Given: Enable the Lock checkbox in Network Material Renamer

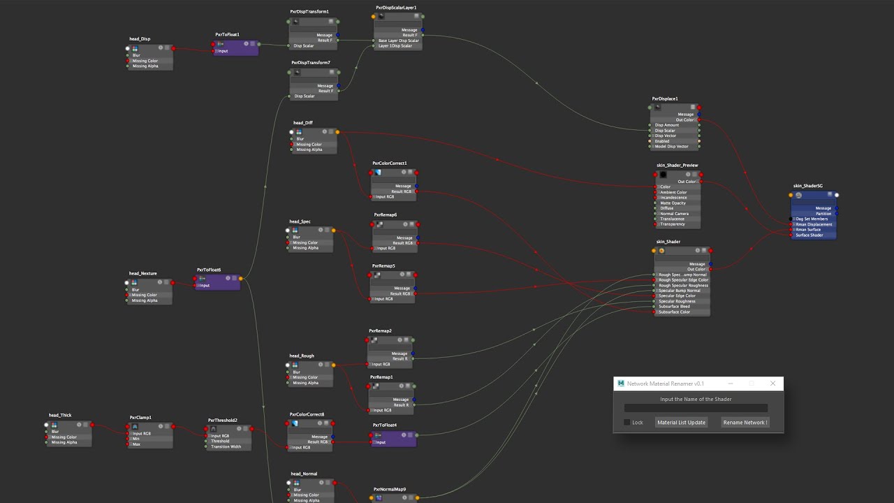Looking at the screenshot, I should click(x=627, y=422).
